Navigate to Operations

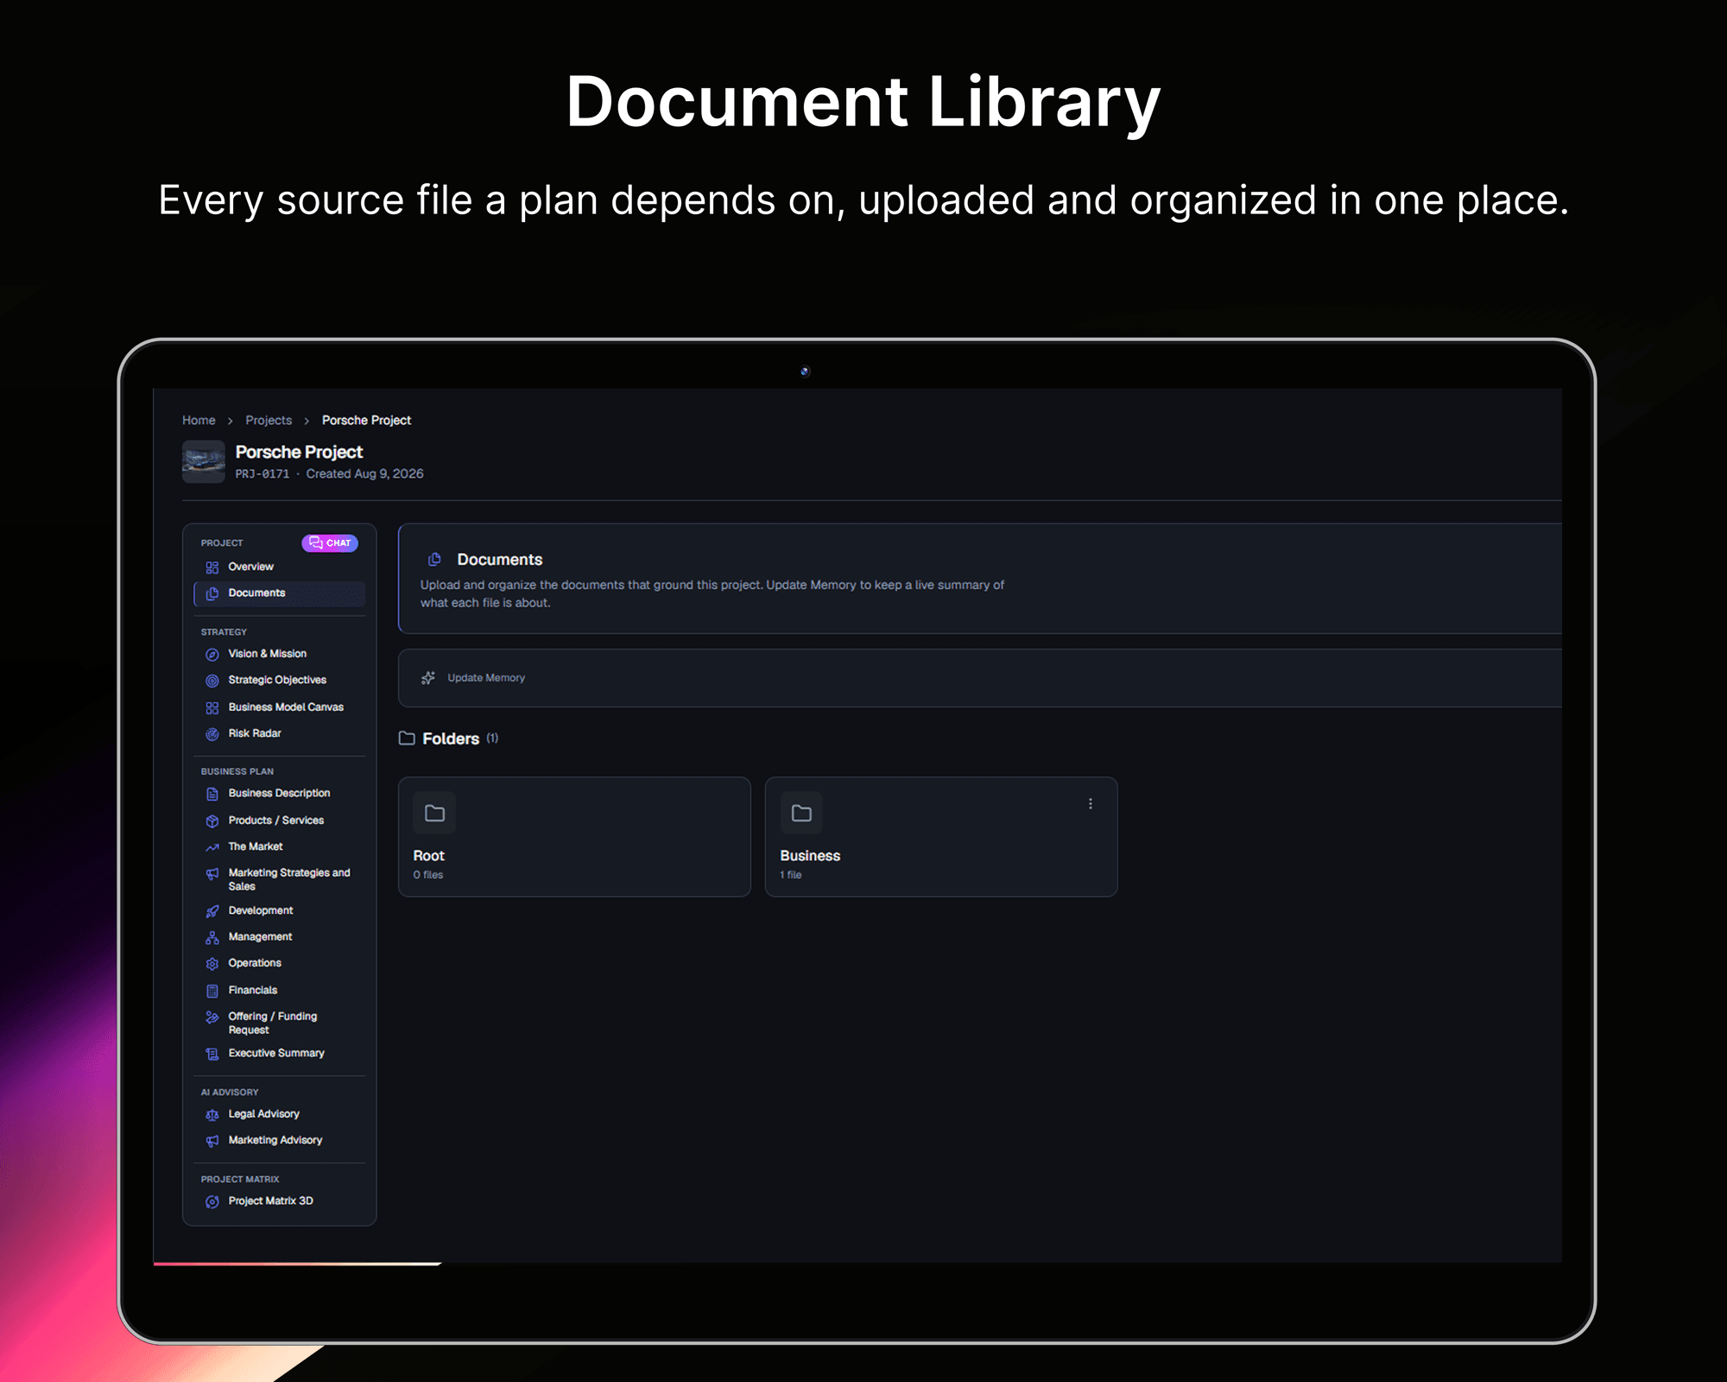tap(280, 963)
